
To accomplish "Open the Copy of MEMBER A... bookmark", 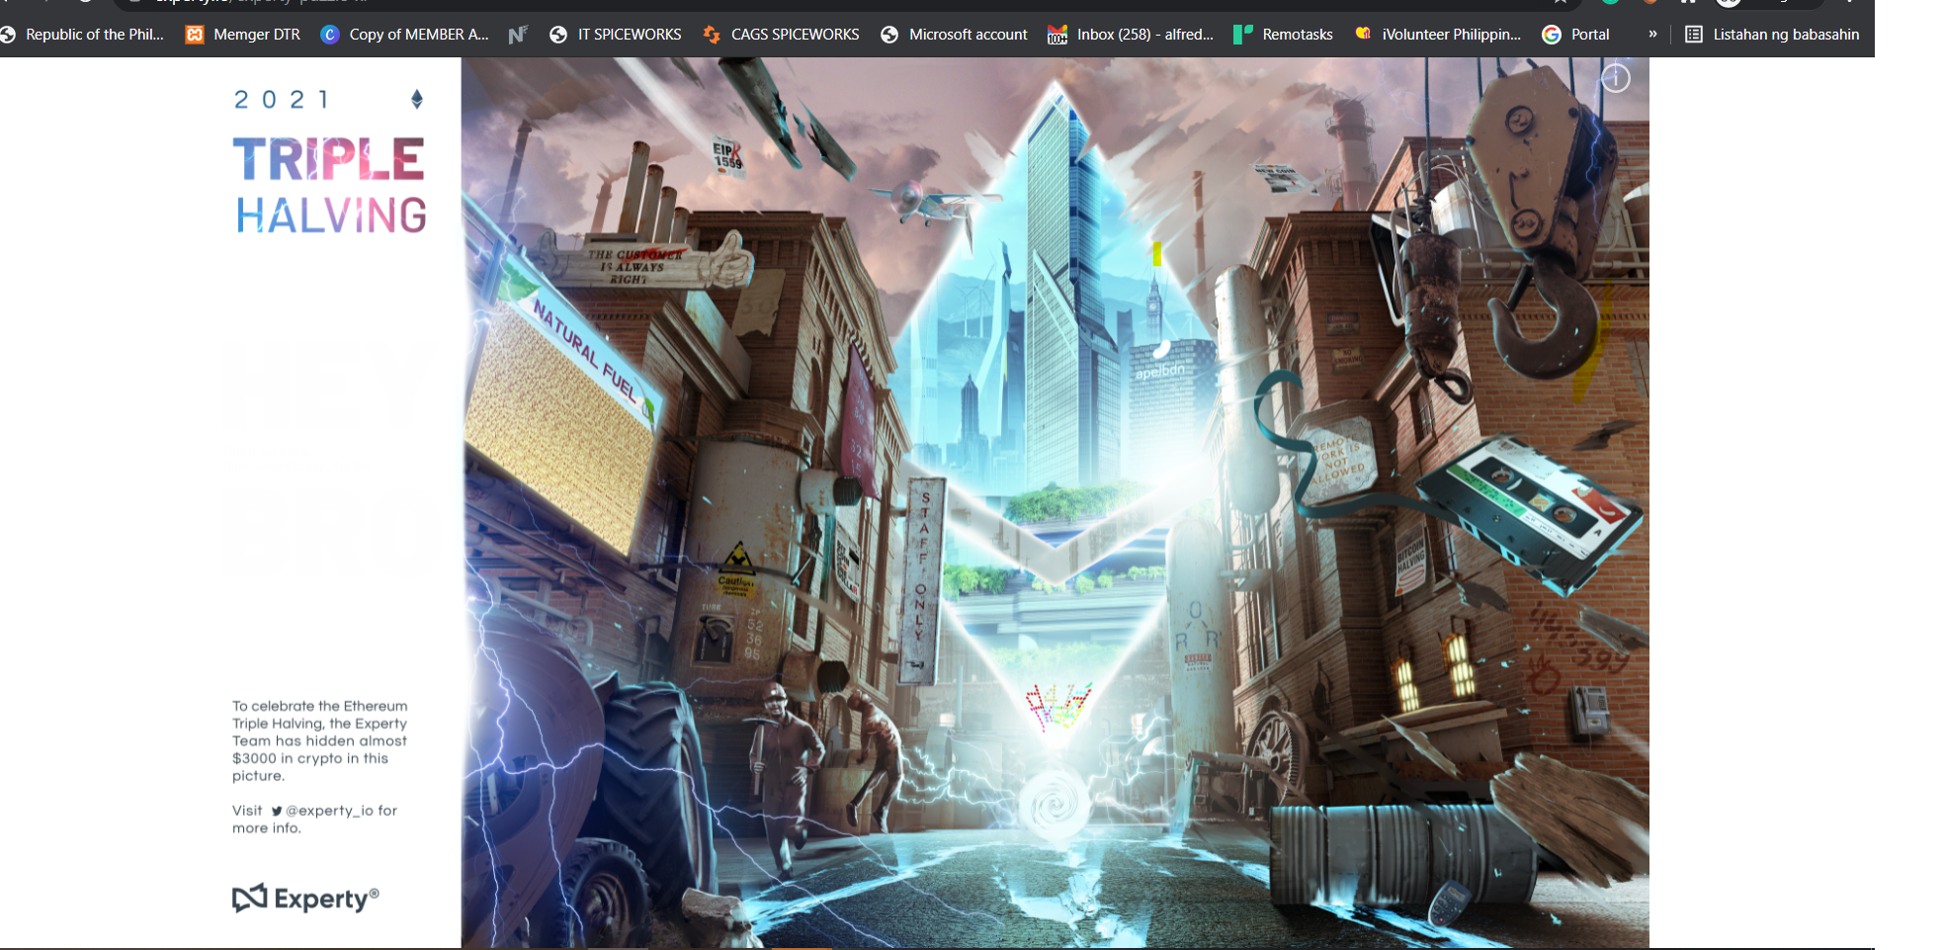I will [405, 35].
